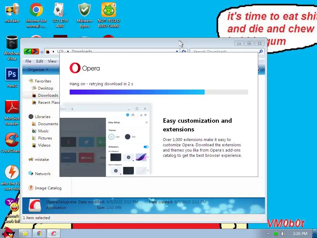Click the green network tray icon

(276, 234)
